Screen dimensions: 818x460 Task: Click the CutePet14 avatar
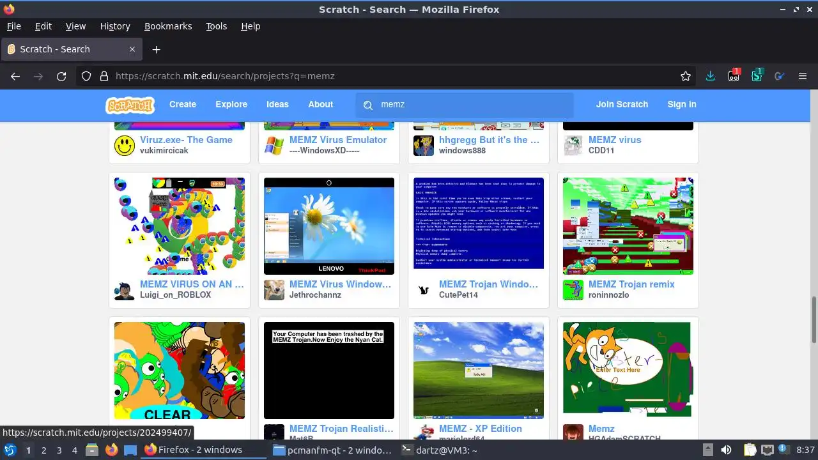pyautogui.click(x=424, y=289)
